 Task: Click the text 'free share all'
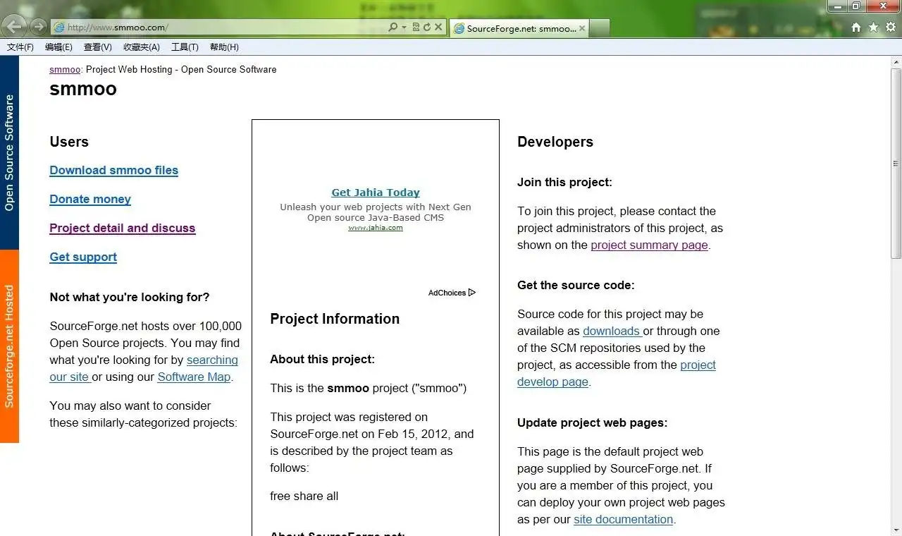click(x=304, y=496)
